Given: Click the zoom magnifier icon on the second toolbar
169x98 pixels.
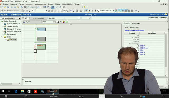Looking at the screenshot, I should tap(5, 11).
